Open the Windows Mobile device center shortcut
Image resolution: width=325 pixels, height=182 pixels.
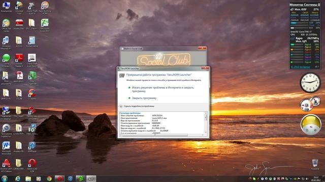tap(6, 43)
